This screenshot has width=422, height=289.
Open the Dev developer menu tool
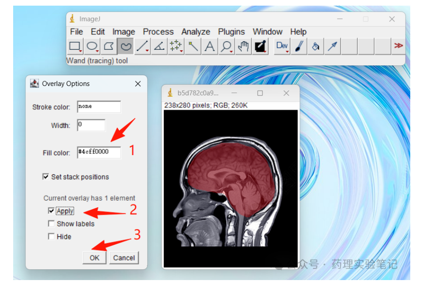coord(282,47)
